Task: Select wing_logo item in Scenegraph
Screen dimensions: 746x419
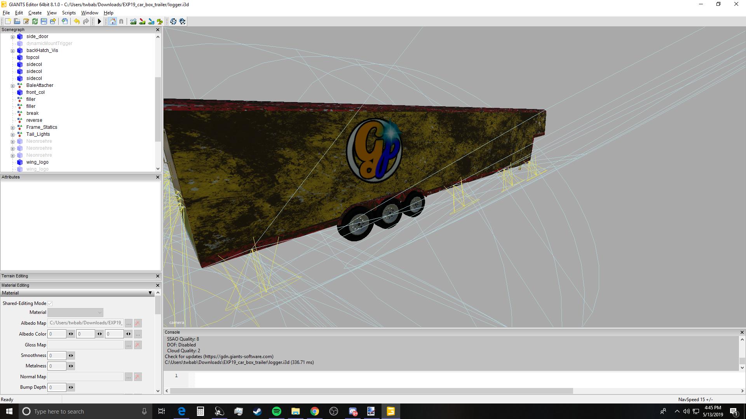Action: 37,162
